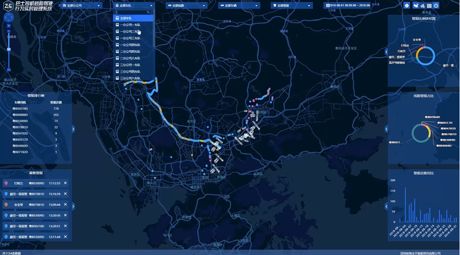The image size is (460, 255).
Task: Click the map zoom slider handle
Action: [x=9, y=49]
